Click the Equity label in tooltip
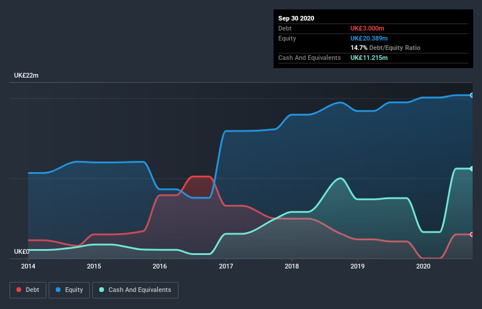Screen dimensions: 482x309 (x=287, y=38)
